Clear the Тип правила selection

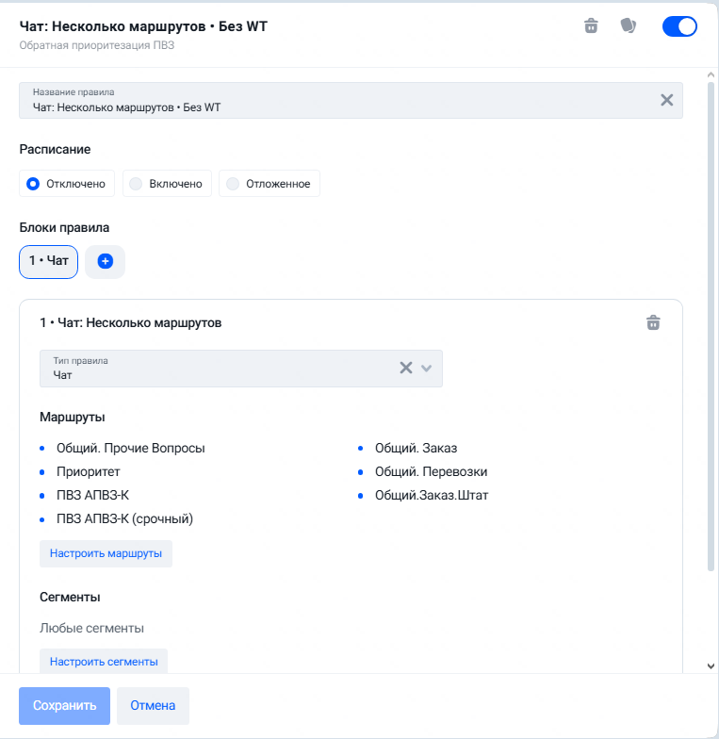405,368
